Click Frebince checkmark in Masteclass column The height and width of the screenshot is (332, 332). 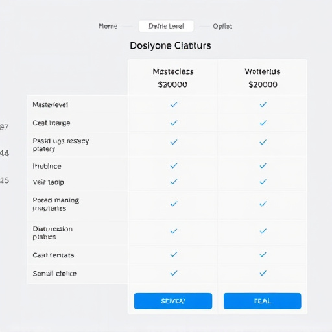coord(174,166)
